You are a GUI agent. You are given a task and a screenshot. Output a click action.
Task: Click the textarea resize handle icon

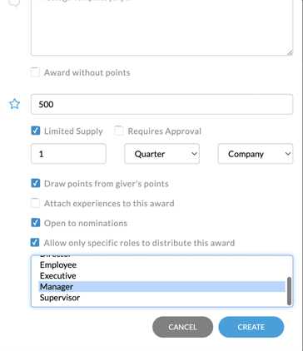[x=290, y=52]
